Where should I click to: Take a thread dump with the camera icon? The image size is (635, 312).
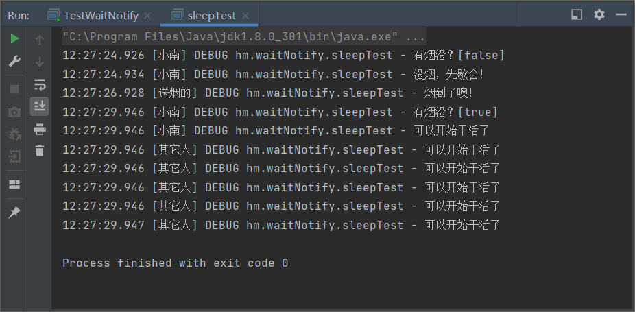14,112
